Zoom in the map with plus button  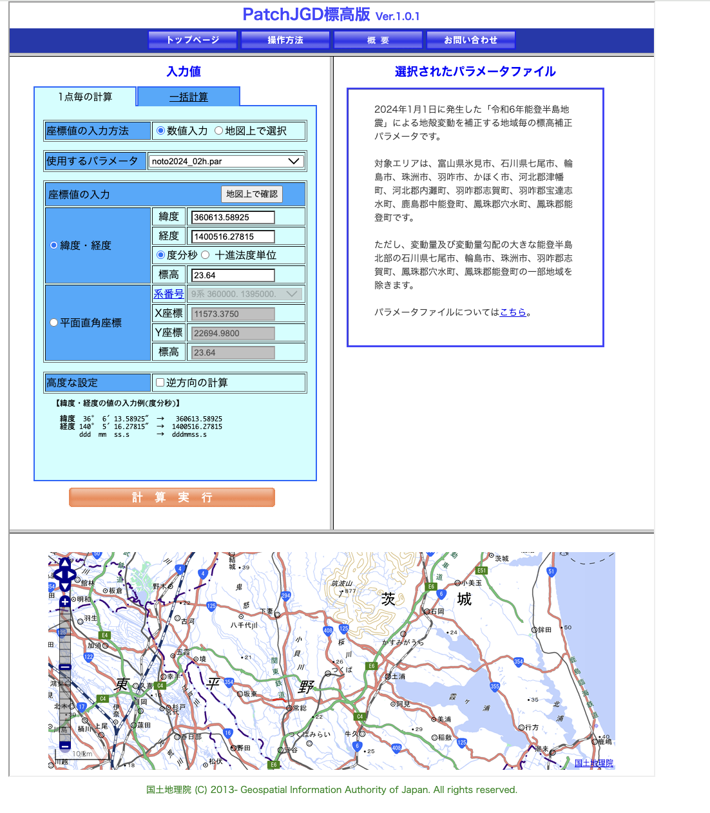pos(64,602)
